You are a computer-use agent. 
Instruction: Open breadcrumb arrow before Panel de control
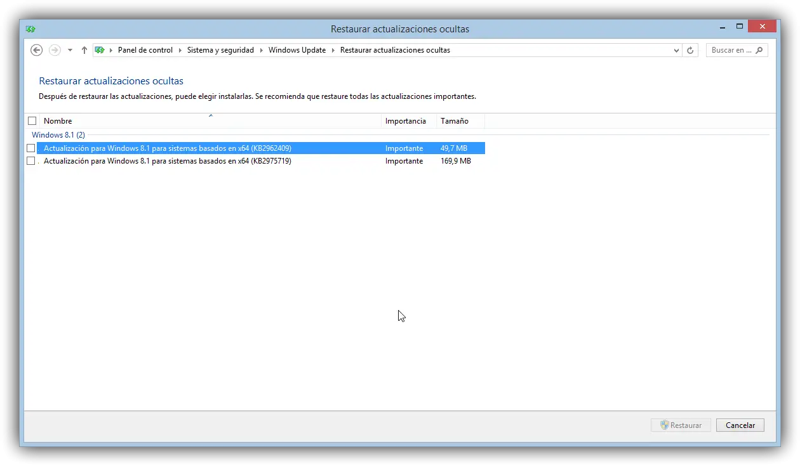point(111,50)
